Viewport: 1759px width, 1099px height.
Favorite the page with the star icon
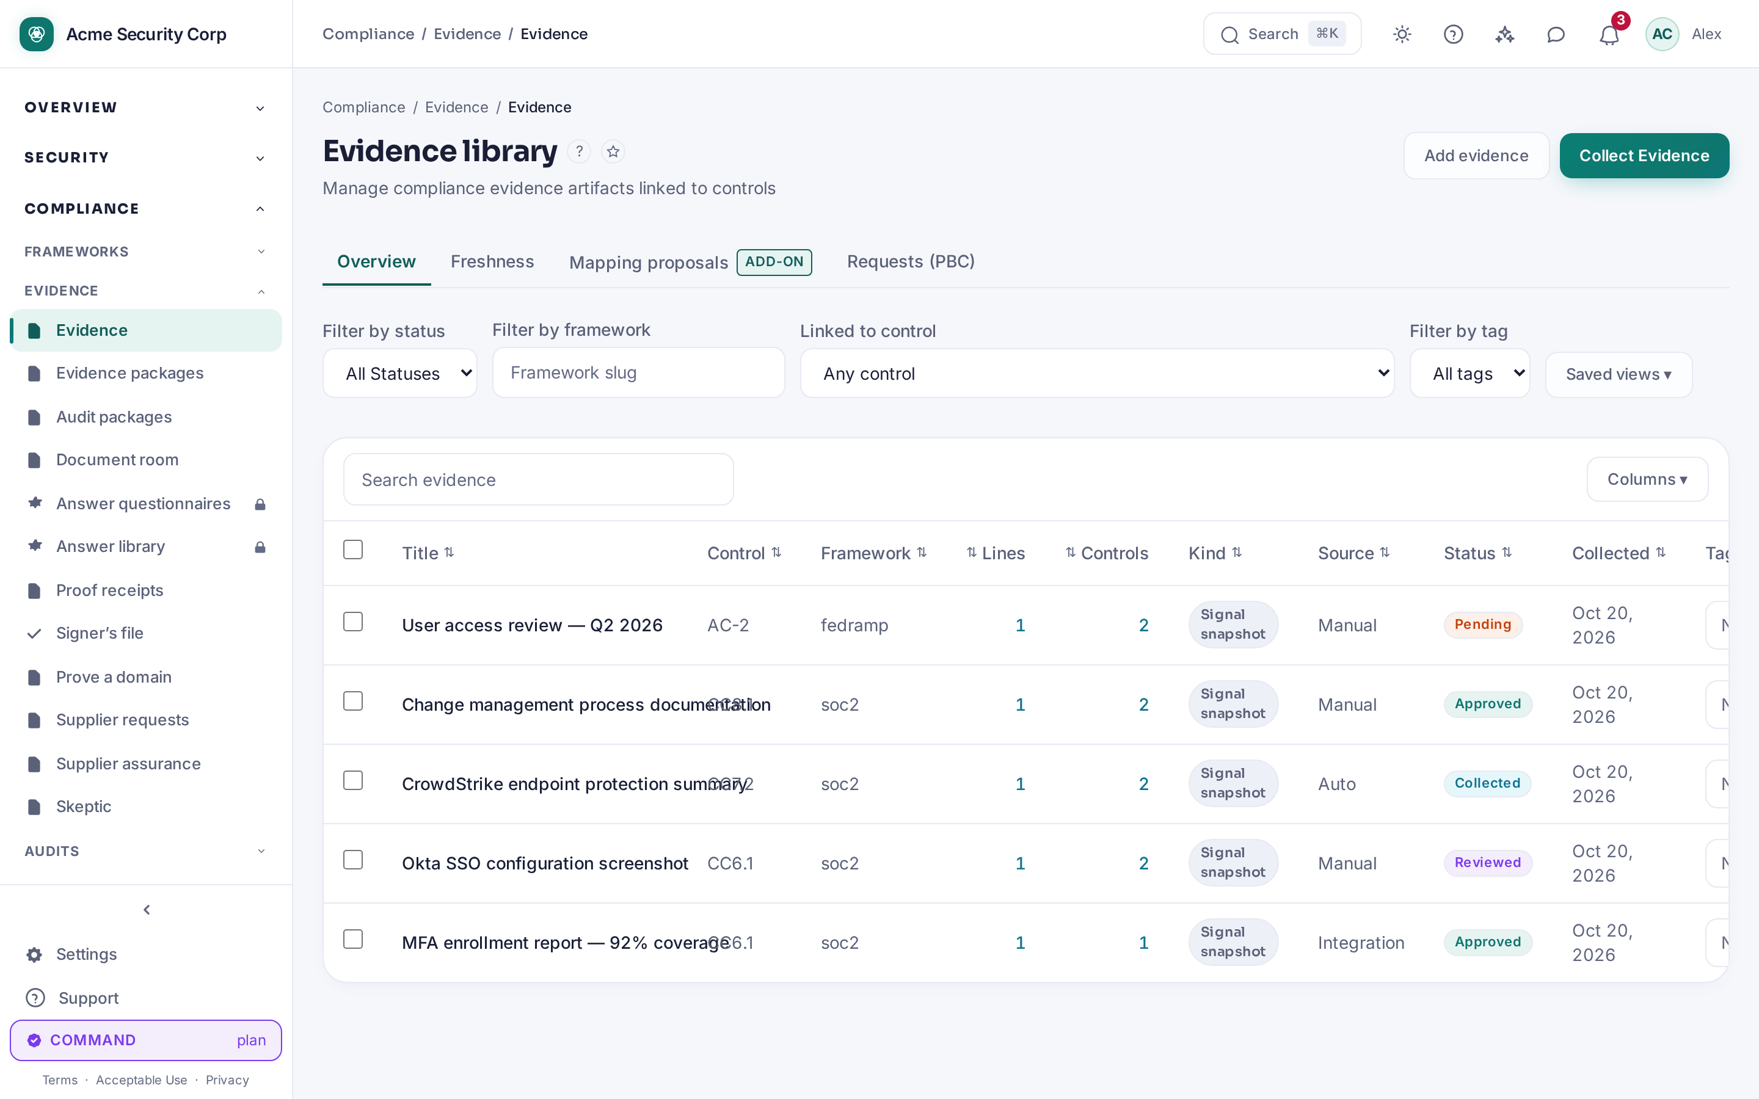point(613,151)
